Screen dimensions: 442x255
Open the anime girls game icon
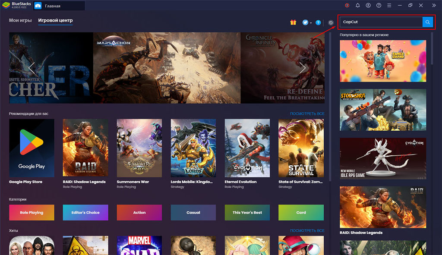(x=247, y=246)
